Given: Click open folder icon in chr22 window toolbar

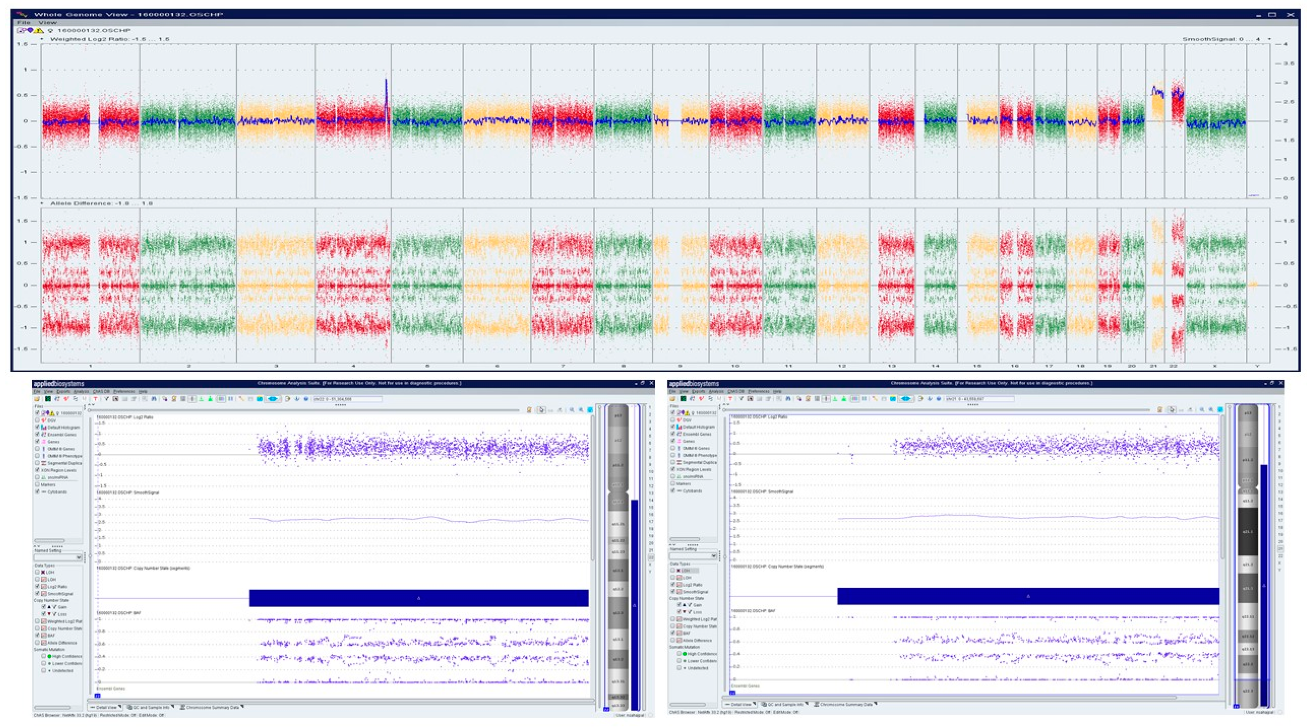Looking at the screenshot, I should 37,399.
